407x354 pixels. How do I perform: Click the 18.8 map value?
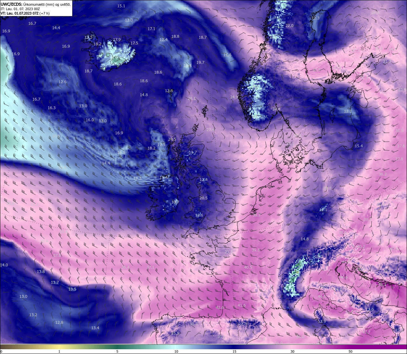click(x=175, y=37)
